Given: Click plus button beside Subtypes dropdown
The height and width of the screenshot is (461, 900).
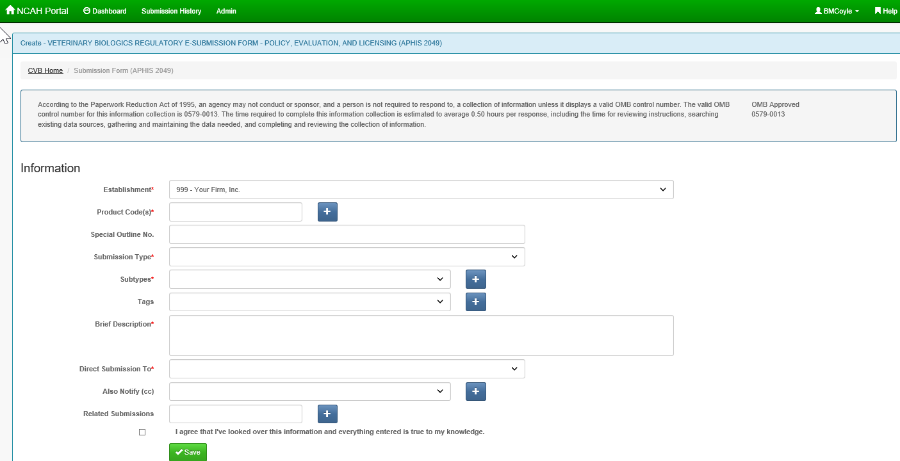Looking at the screenshot, I should tap(475, 279).
